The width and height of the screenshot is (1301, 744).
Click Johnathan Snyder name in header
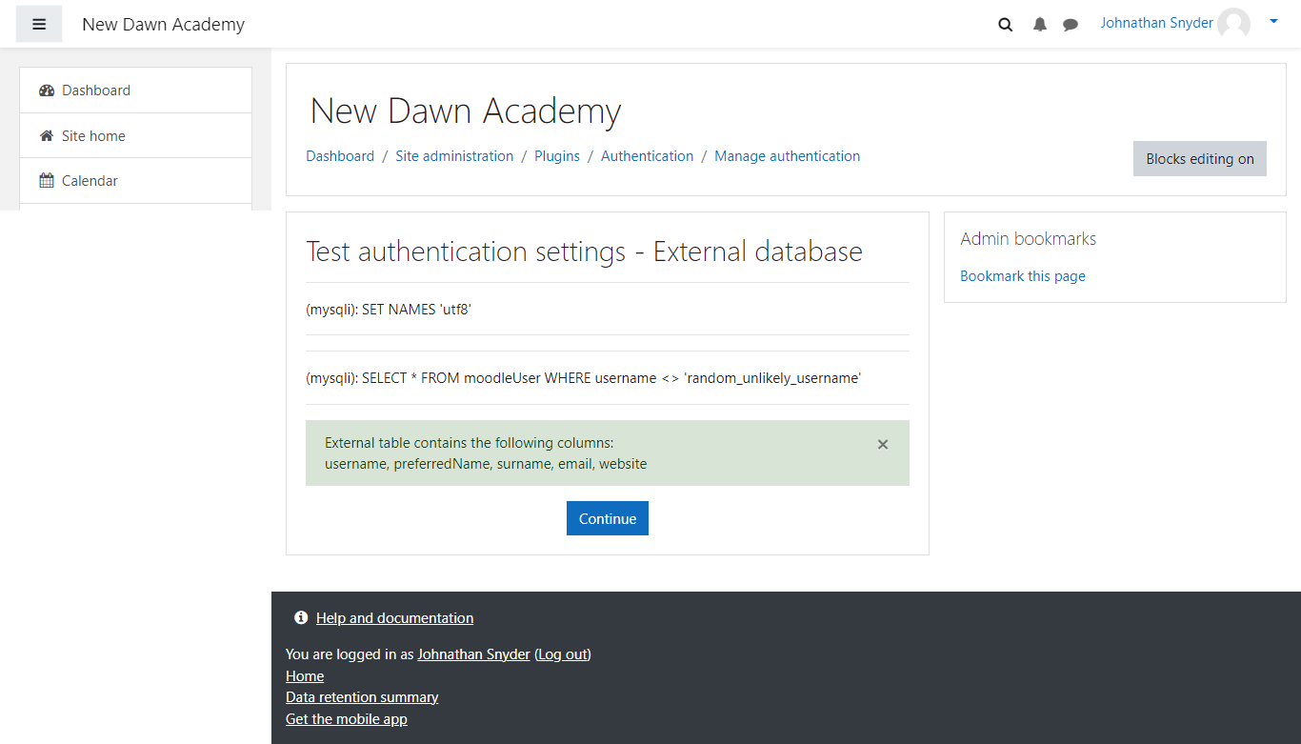coord(1157,23)
